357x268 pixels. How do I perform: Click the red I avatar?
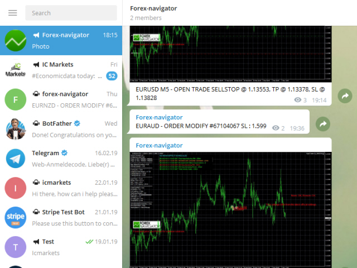tap(16, 188)
